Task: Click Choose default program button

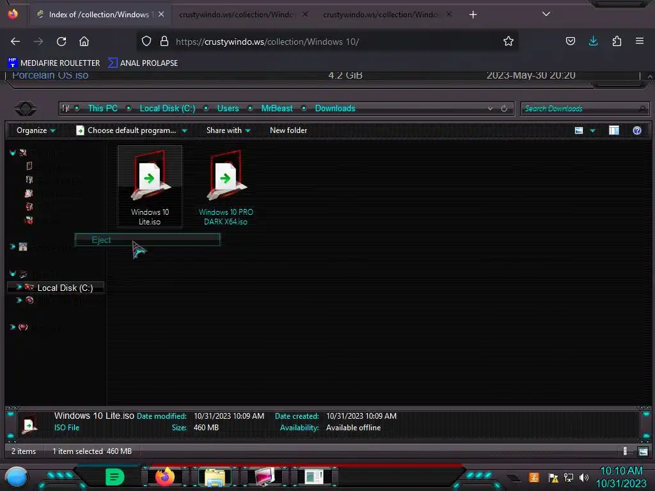Action: click(x=126, y=130)
